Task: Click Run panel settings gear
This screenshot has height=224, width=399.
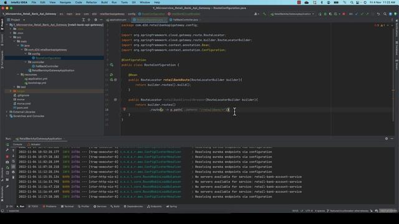Action: [387, 139]
